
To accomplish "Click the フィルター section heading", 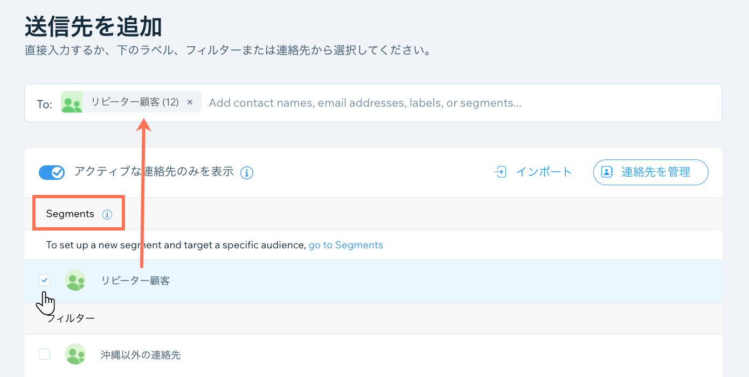I will pos(71,318).
